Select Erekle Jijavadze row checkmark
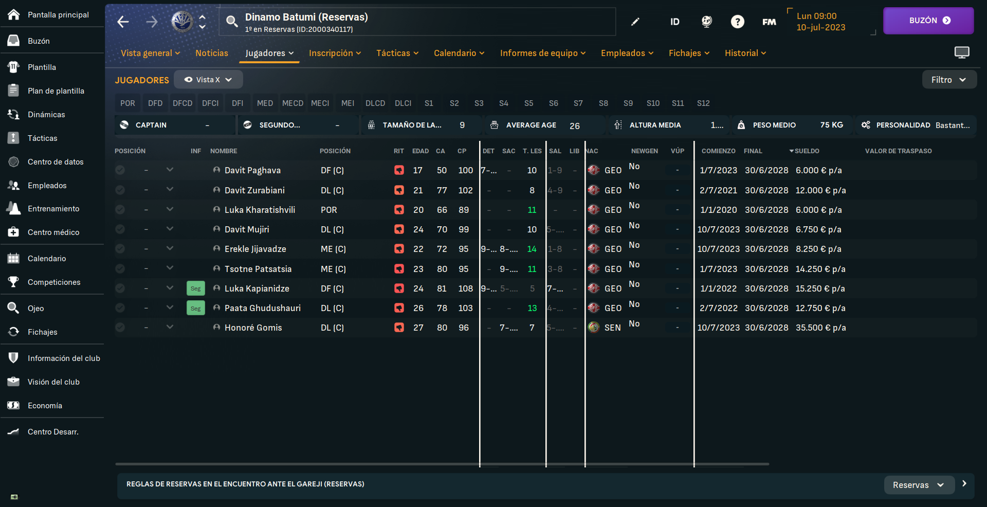 pos(120,249)
